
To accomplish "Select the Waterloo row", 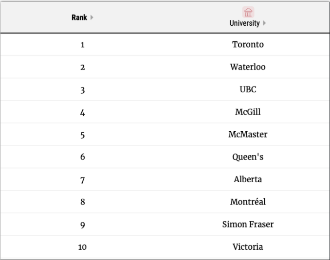I will 248,67.
